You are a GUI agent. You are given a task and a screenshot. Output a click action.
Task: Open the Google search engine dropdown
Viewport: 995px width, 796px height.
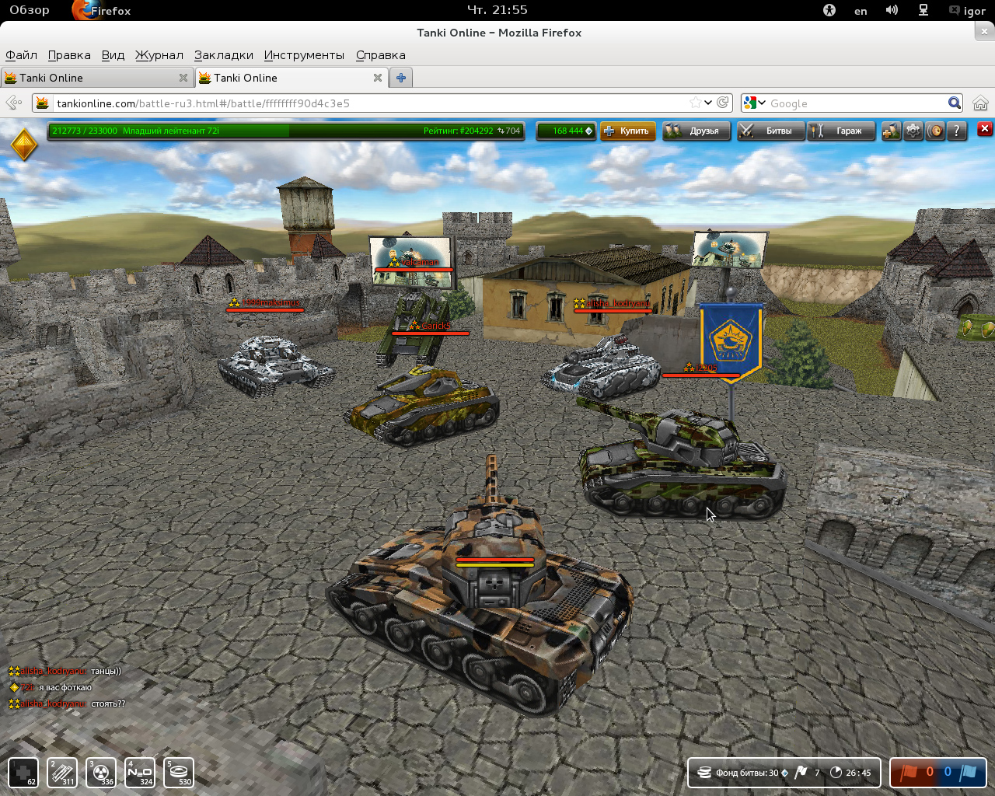[754, 103]
